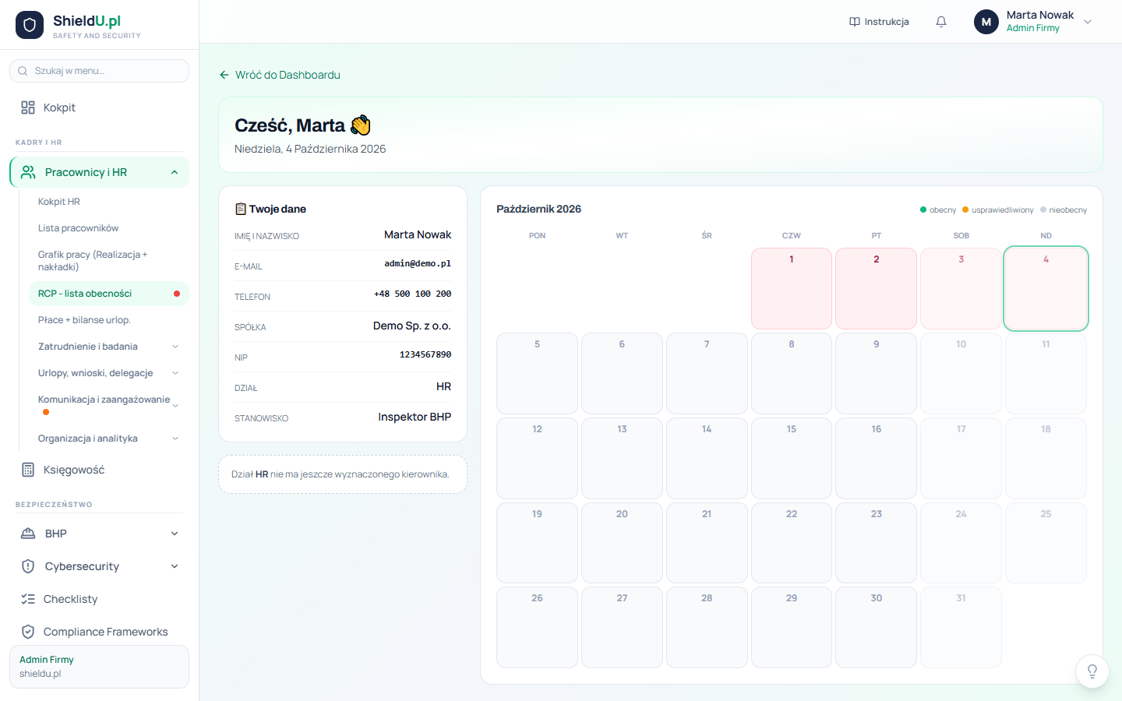Click the Cybersecurity shield alert icon

[28, 566]
